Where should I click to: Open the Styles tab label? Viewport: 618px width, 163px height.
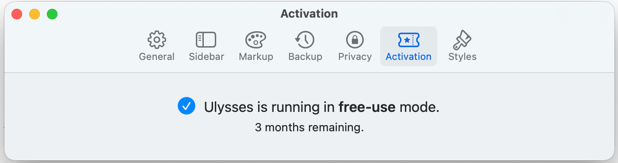pyautogui.click(x=462, y=57)
